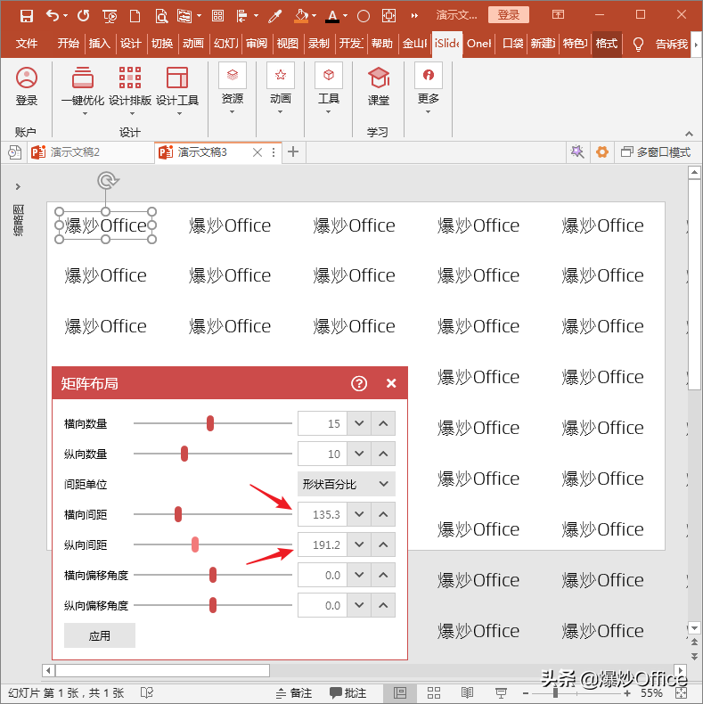Close the Matrix Layout (矩阵布局) dialog

pyautogui.click(x=391, y=383)
